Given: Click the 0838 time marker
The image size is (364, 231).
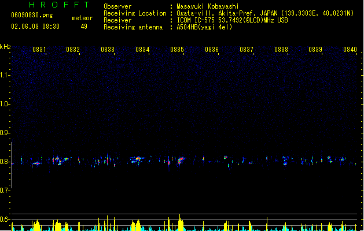Looking at the screenshot, I should [281, 50].
